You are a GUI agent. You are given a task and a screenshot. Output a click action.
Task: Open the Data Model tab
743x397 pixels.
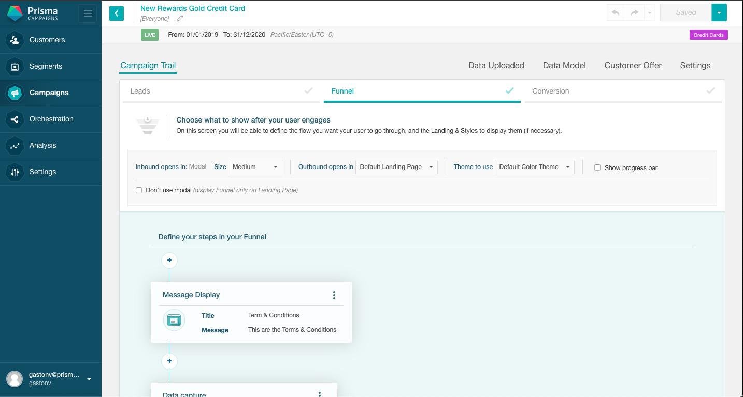coord(564,65)
